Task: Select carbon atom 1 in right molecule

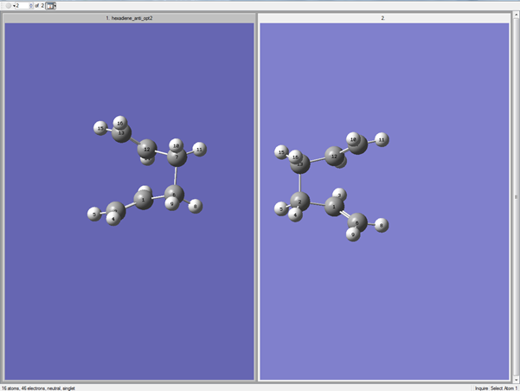Action: point(334,206)
